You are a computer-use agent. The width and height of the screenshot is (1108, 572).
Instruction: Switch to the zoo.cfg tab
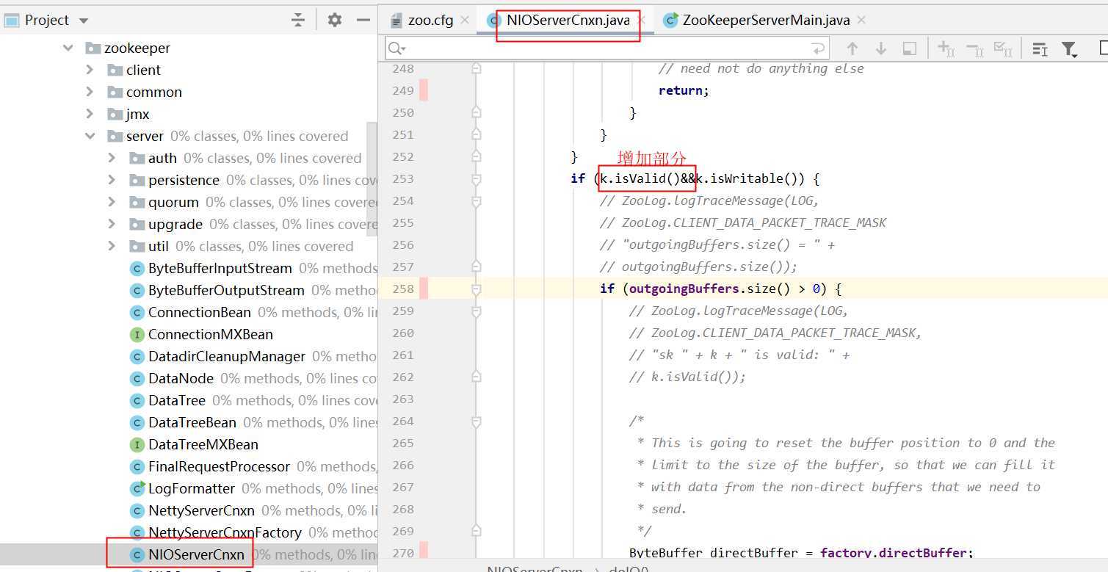point(429,20)
